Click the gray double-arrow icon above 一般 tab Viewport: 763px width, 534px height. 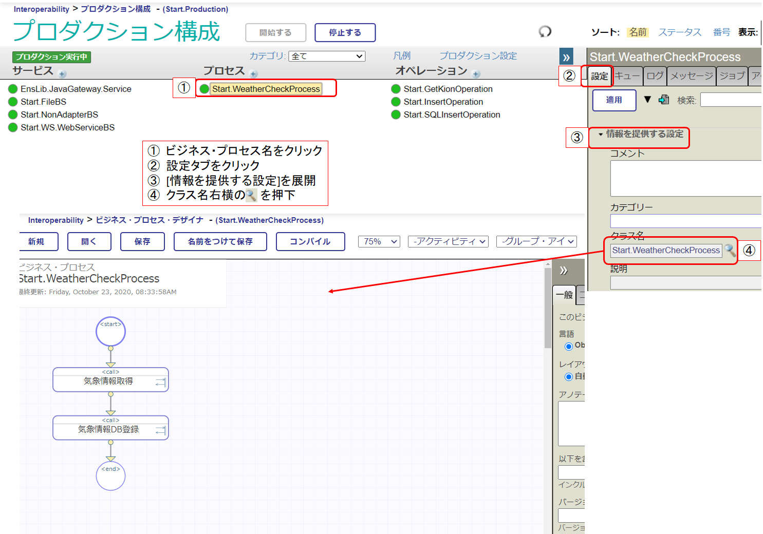(x=564, y=271)
